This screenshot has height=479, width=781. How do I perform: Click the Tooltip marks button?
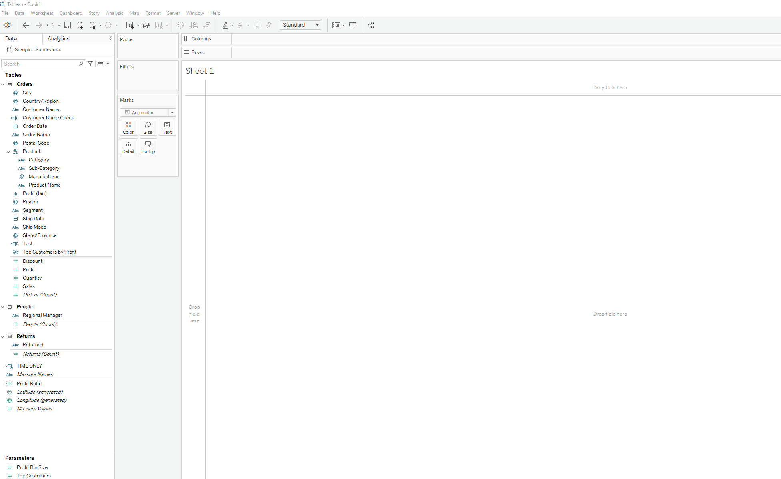(x=148, y=147)
